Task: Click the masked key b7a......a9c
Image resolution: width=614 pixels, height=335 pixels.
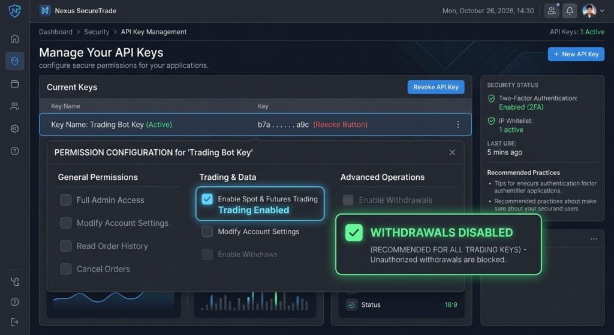Action: click(283, 125)
